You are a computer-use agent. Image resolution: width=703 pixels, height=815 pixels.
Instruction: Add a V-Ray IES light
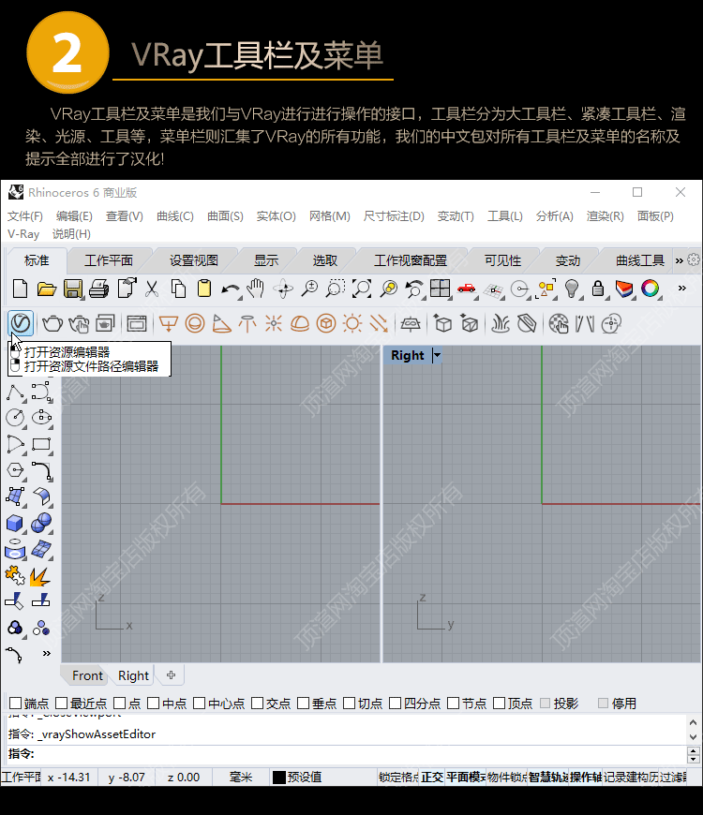pyautogui.click(x=247, y=324)
